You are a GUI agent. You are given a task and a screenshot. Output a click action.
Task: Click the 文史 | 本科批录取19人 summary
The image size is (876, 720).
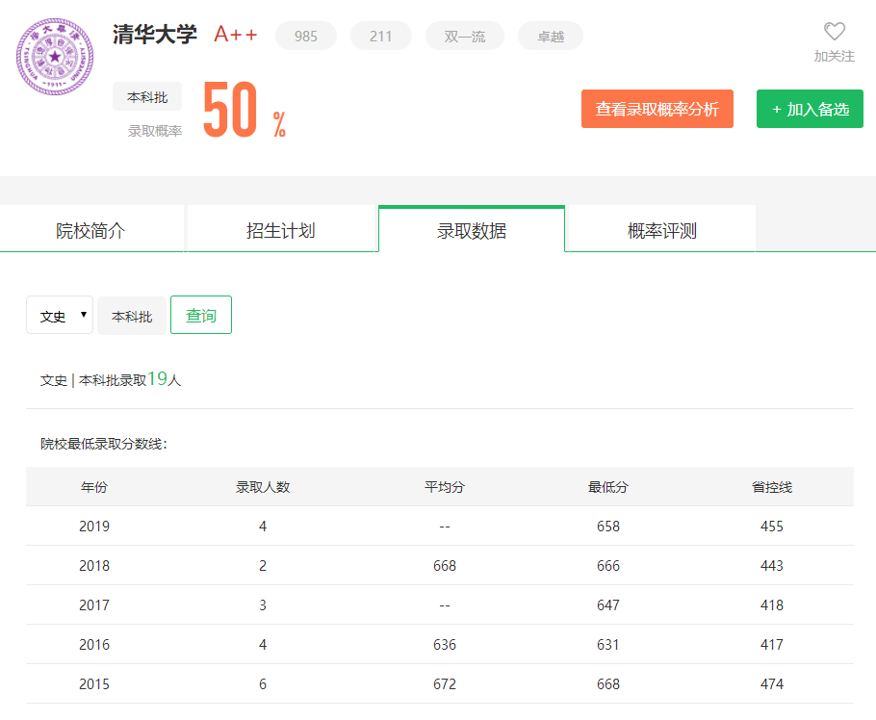(x=111, y=379)
